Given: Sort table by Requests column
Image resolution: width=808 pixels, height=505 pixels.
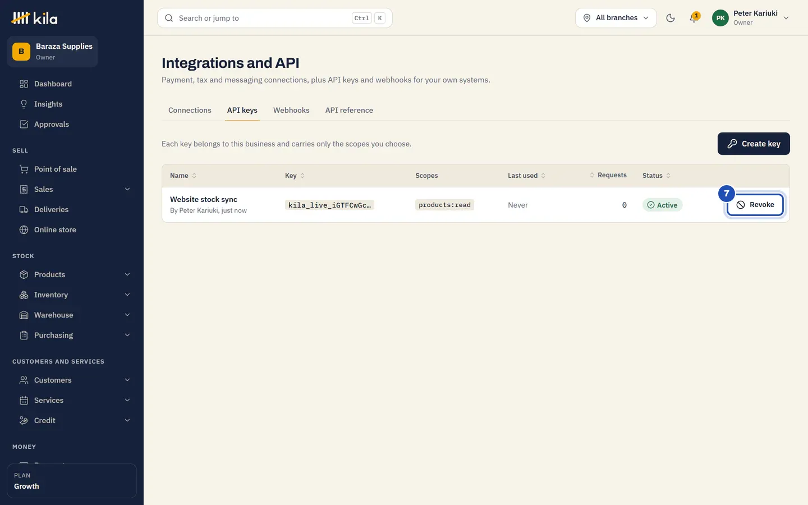Looking at the screenshot, I should [608, 175].
